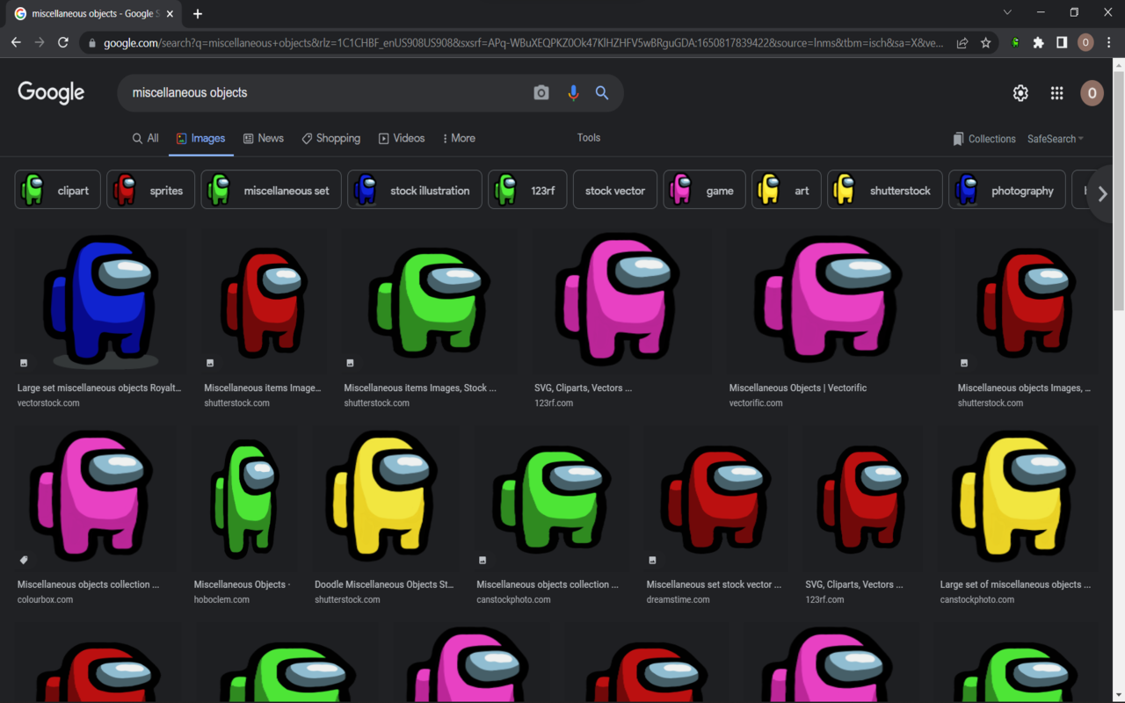Image resolution: width=1125 pixels, height=703 pixels.
Task: Open Chrome profile avatar in toolbar
Action: coord(1085,42)
